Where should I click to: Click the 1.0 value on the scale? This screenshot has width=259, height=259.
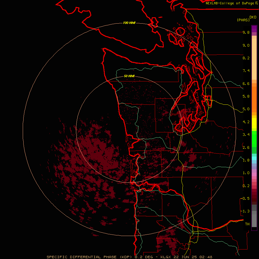[x=246, y=173]
